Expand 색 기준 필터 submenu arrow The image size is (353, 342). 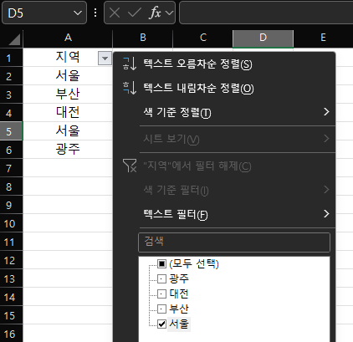click(x=326, y=190)
